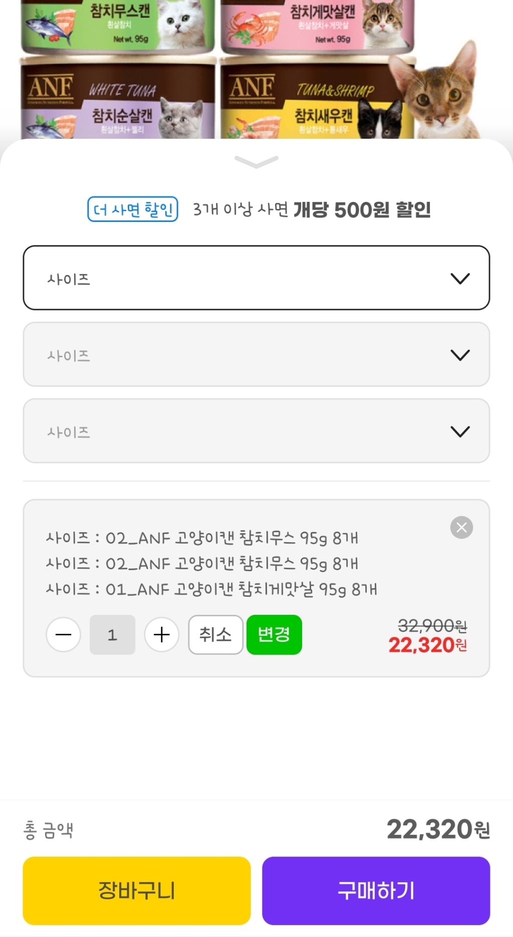Image resolution: width=513 pixels, height=937 pixels.
Task: Expand the third 사이즈 dropdown
Action: [x=256, y=431]
